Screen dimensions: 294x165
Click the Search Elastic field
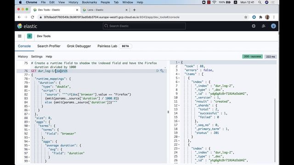144,26
